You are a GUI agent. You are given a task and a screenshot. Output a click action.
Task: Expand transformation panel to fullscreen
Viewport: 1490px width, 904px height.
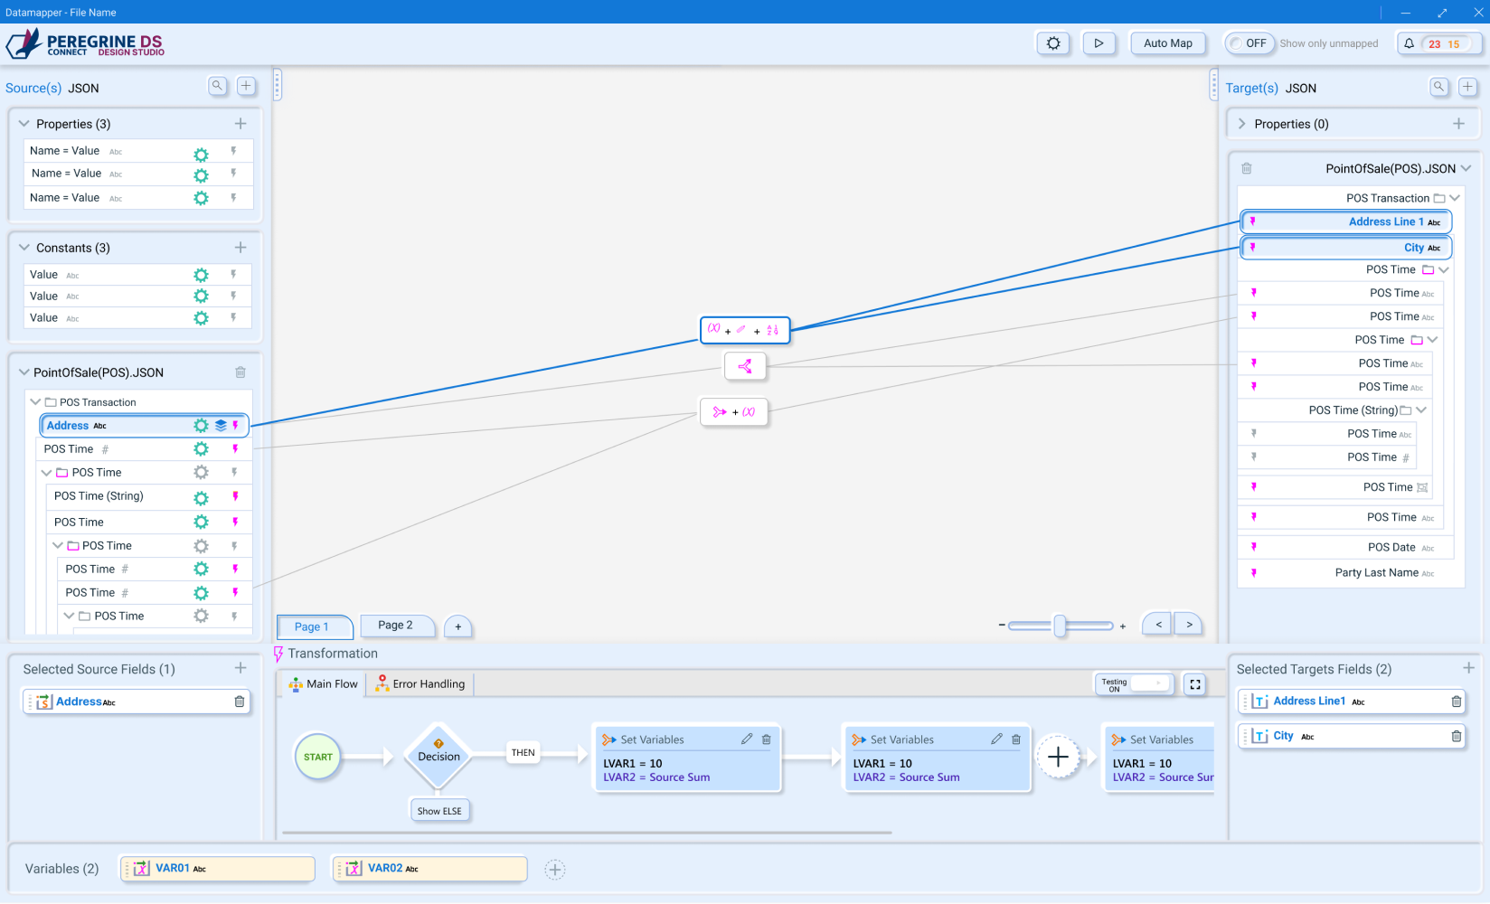pyautogui.click(x=1195, y=684)
